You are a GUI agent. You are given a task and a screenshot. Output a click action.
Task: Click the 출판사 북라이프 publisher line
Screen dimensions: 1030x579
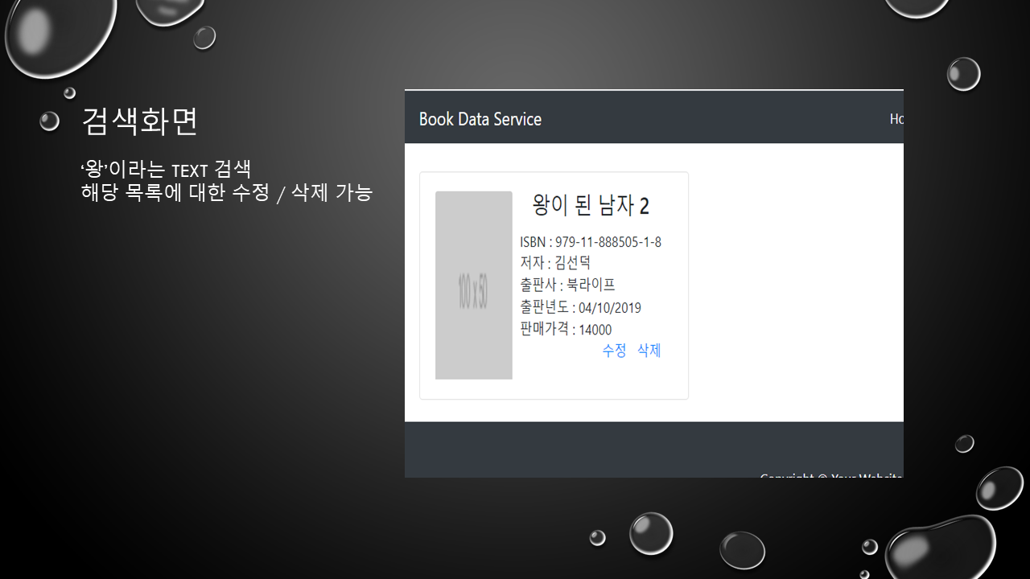[x=567, y=285]
